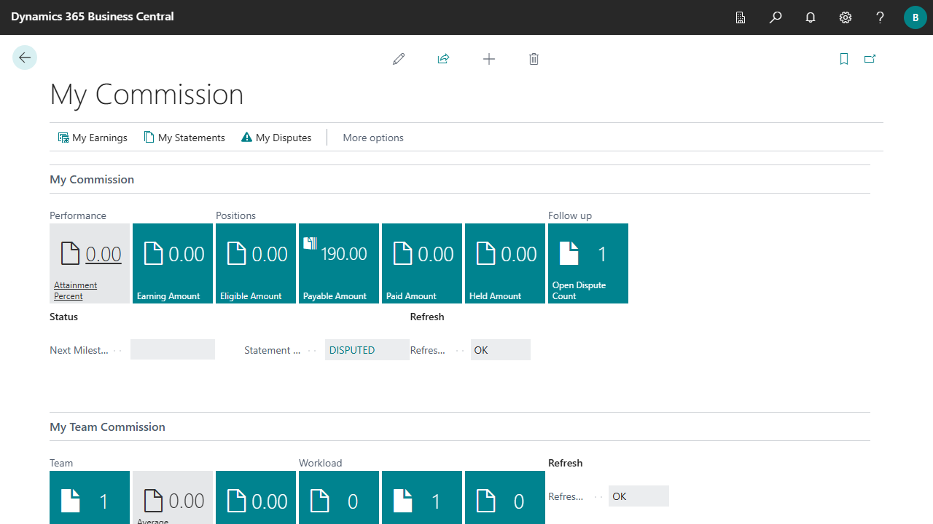Click the Refresh OK field under Status row

point(501,350)
